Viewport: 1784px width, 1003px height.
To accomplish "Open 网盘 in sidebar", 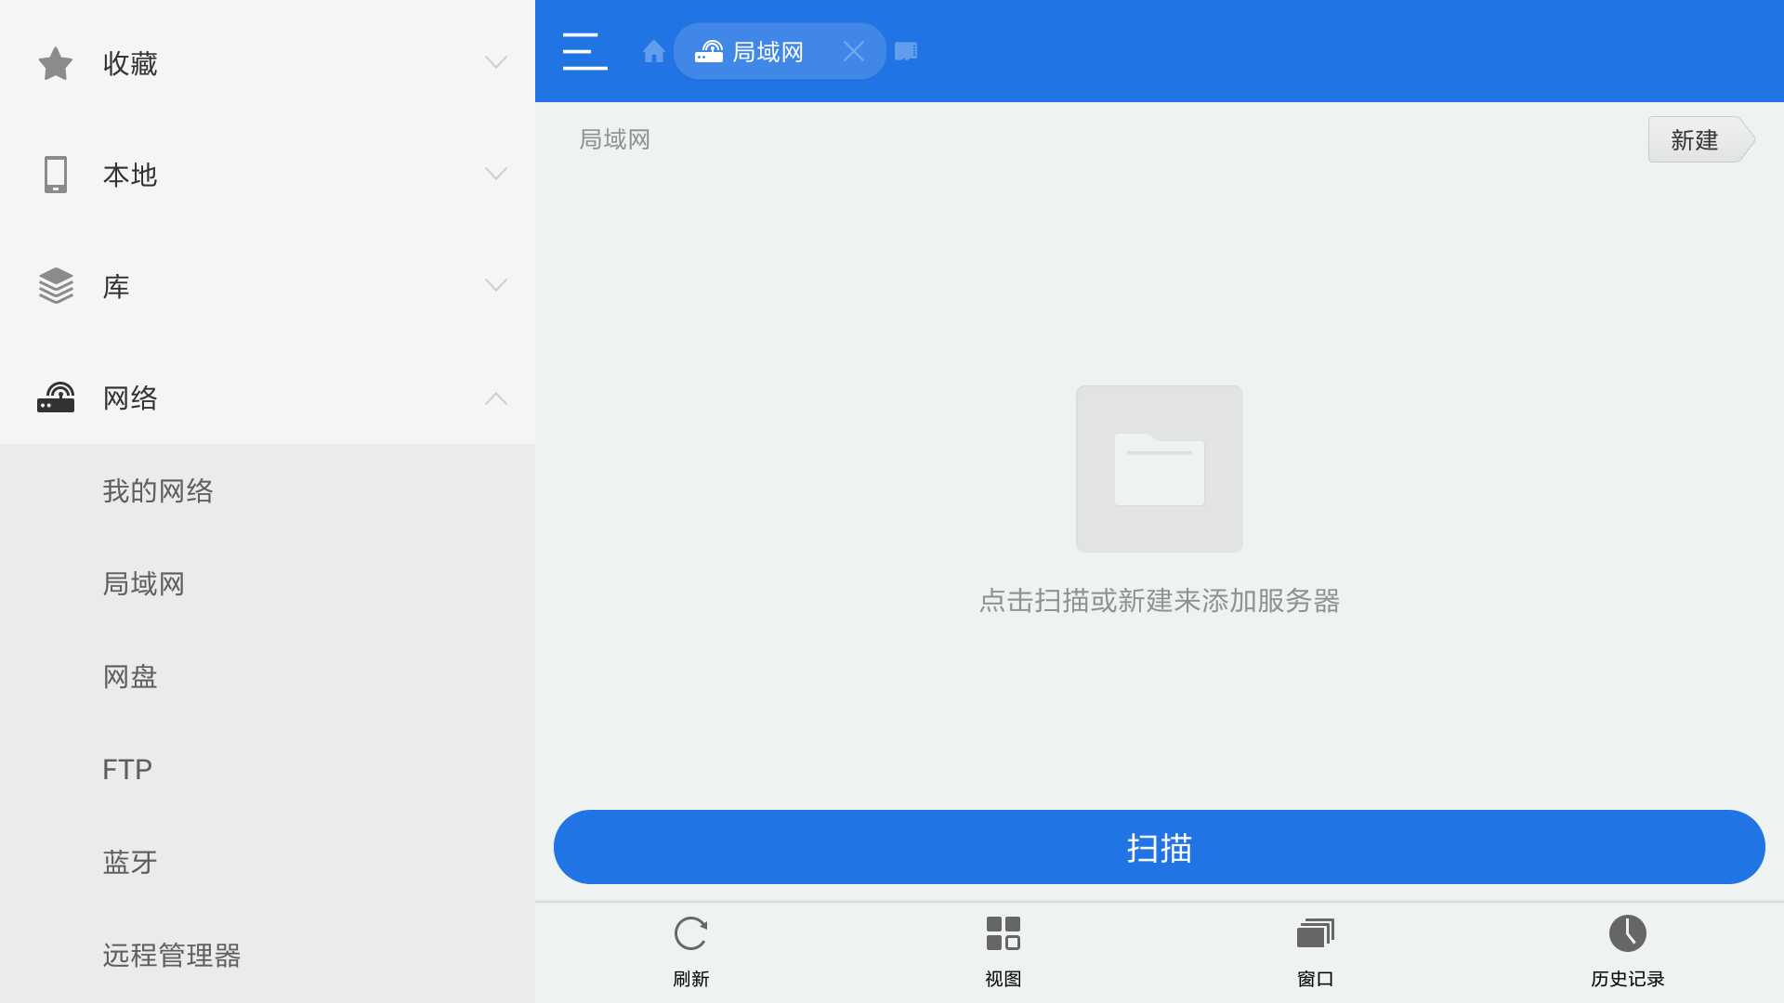I will [268, 676].
